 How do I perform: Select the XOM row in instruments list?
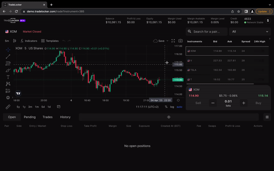point(227,51)
